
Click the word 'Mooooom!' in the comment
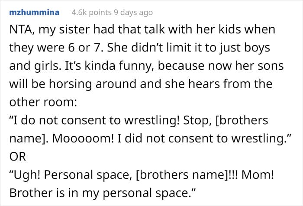pos(83,138)
